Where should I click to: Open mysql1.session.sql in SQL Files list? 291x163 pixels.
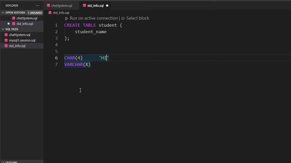[x=22, y=40]
